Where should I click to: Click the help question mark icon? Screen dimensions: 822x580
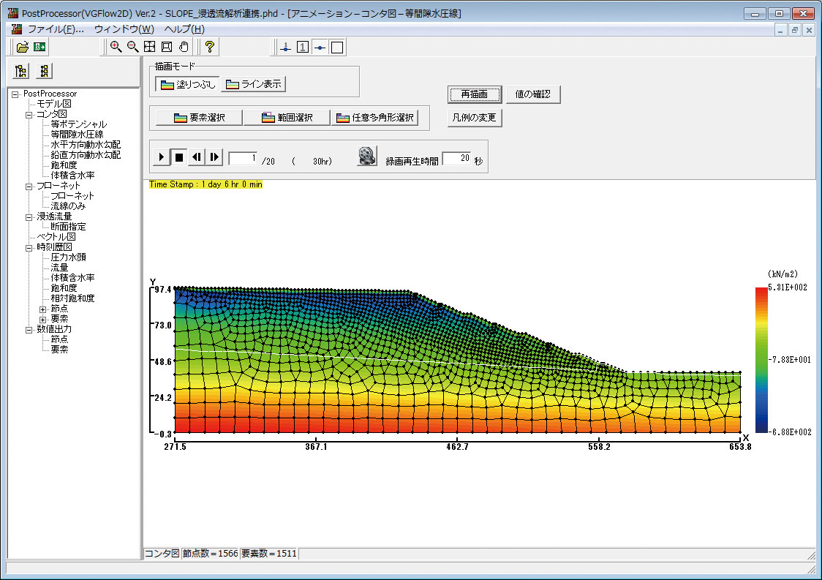(209, 47)
